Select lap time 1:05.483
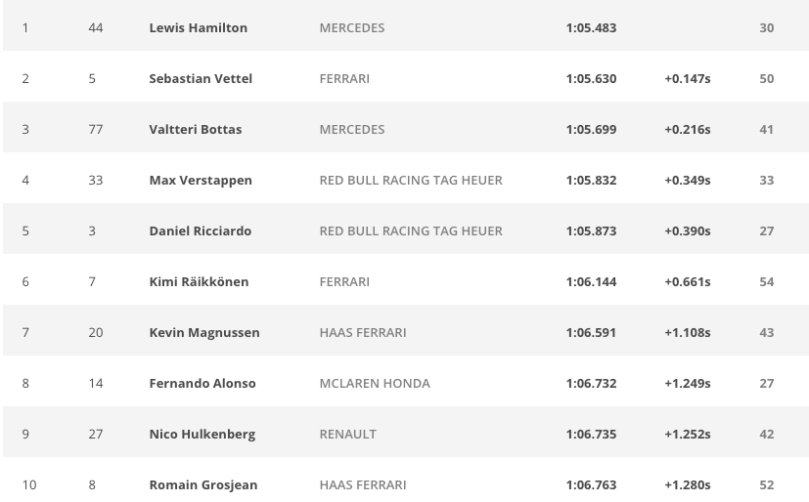 click(591, 27)
